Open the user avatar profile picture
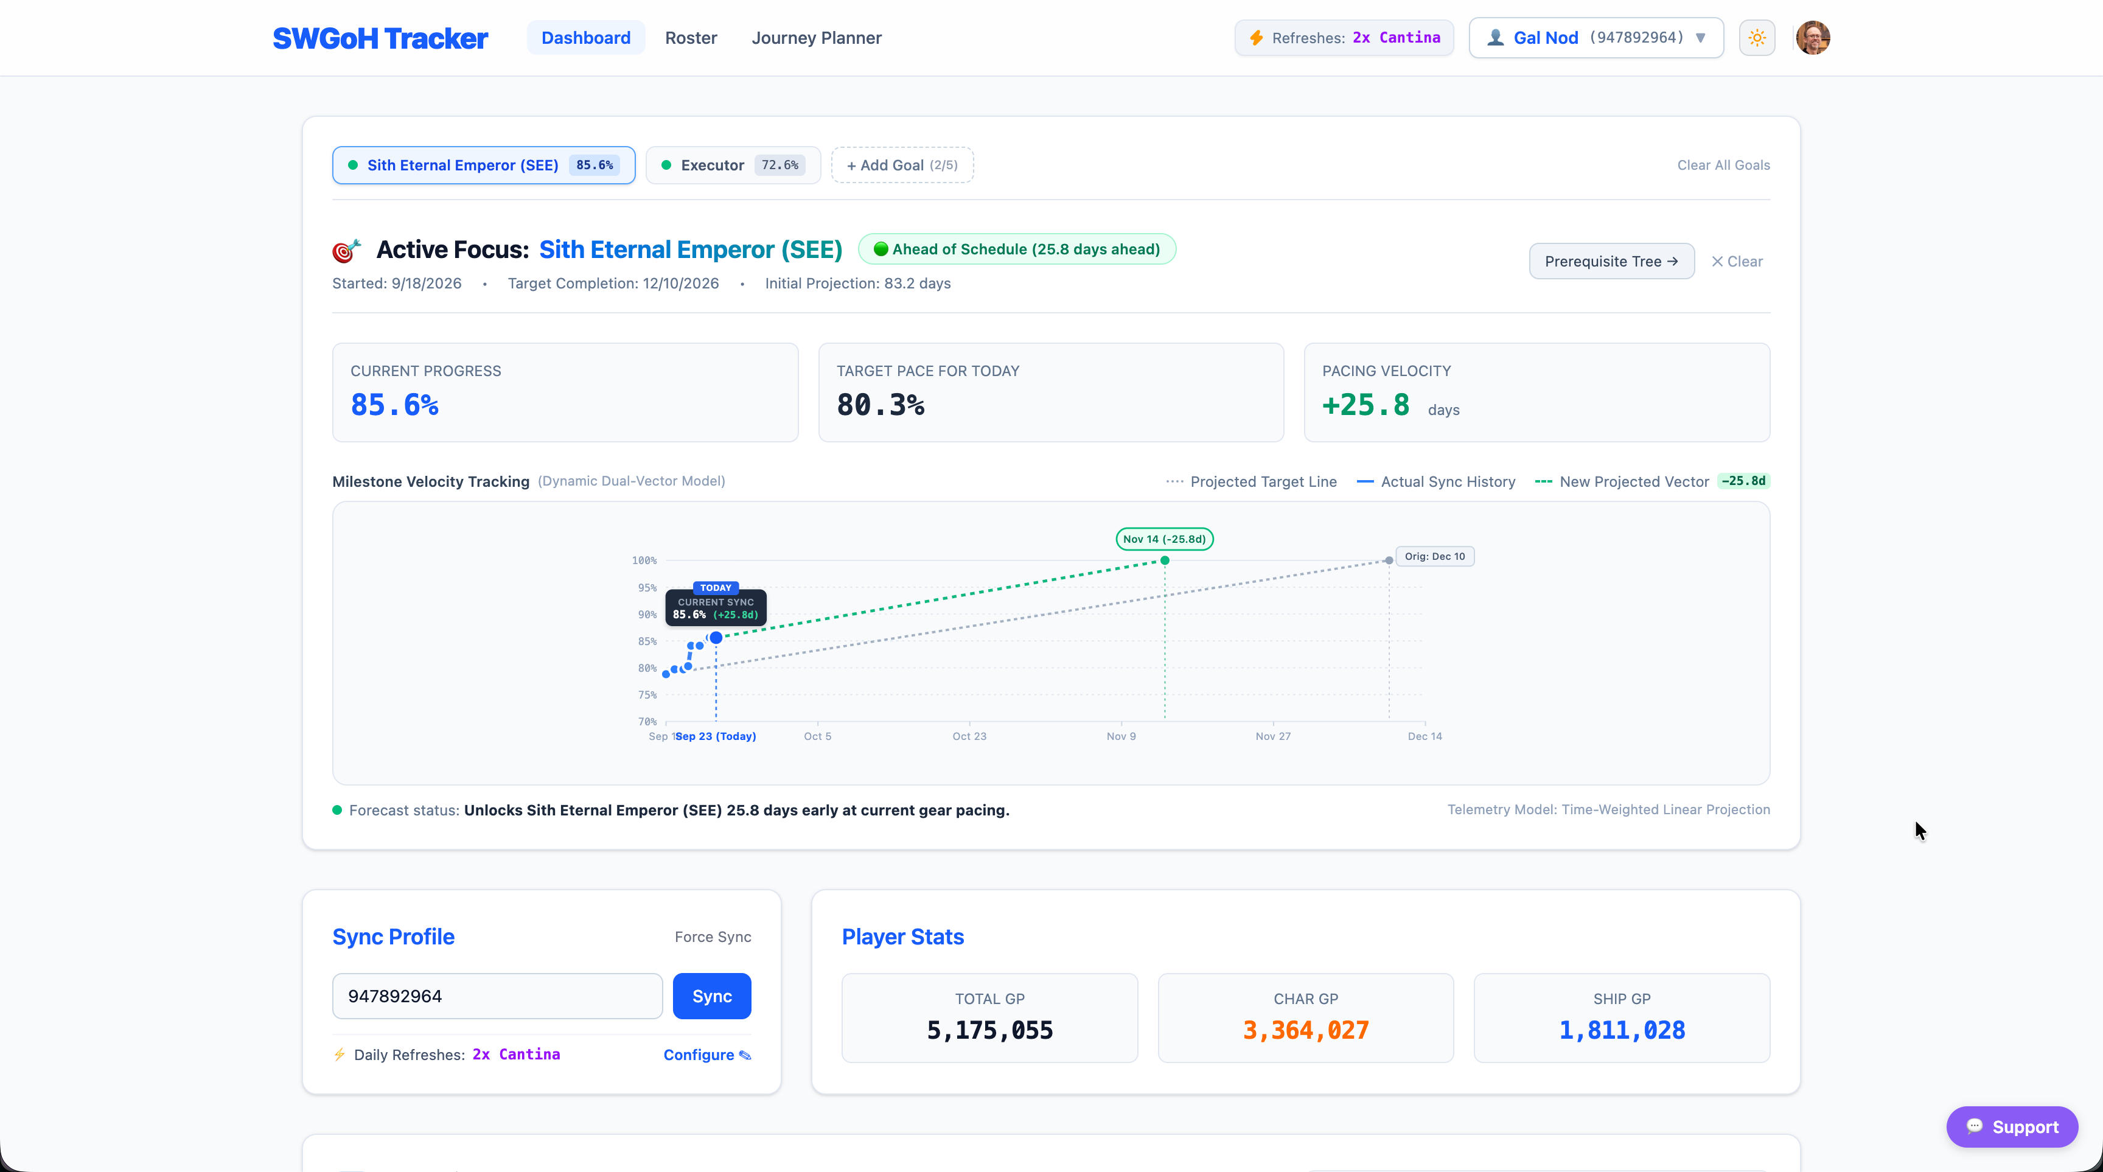This screenshot has width=2103, height=1172. [1812, 38]
